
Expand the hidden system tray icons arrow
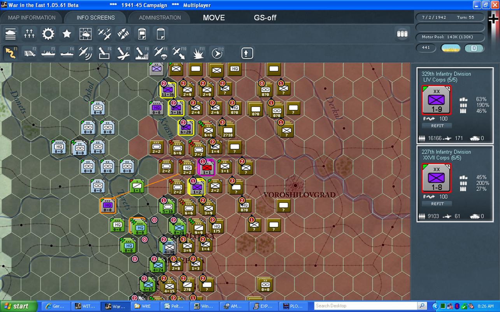point(435,306)
